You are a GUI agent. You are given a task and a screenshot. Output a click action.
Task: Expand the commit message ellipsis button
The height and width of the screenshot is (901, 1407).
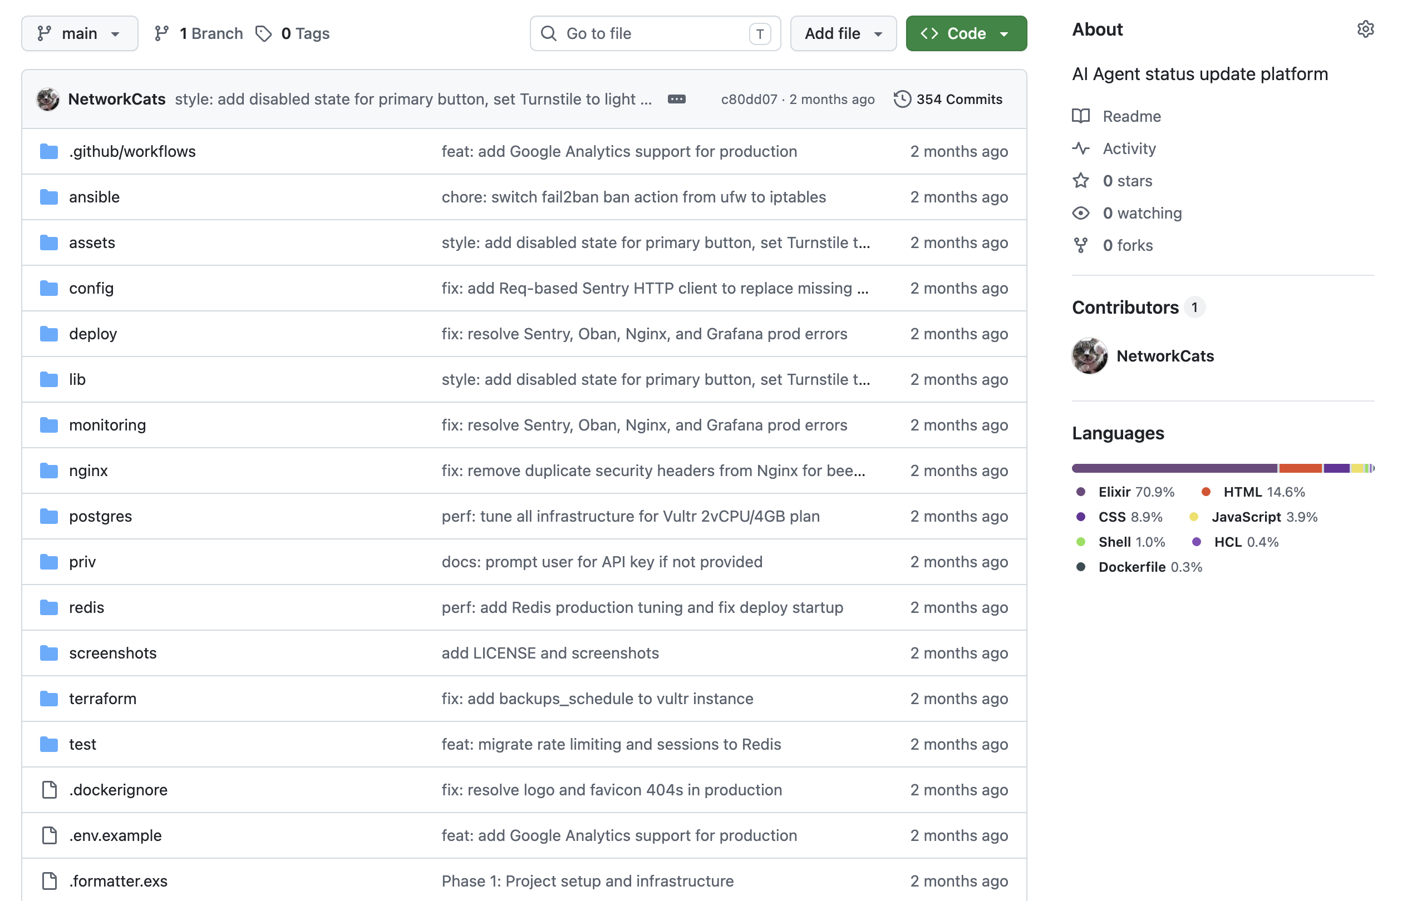(x=676, y=99)
